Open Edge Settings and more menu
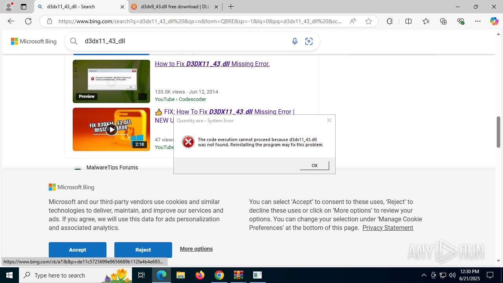Viewport: 503px width, 283px height. 478,21
